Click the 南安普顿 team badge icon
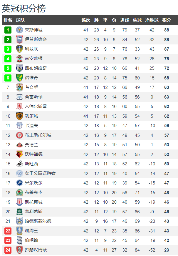Viewport: 178px width, 256px height. (19, 59)
